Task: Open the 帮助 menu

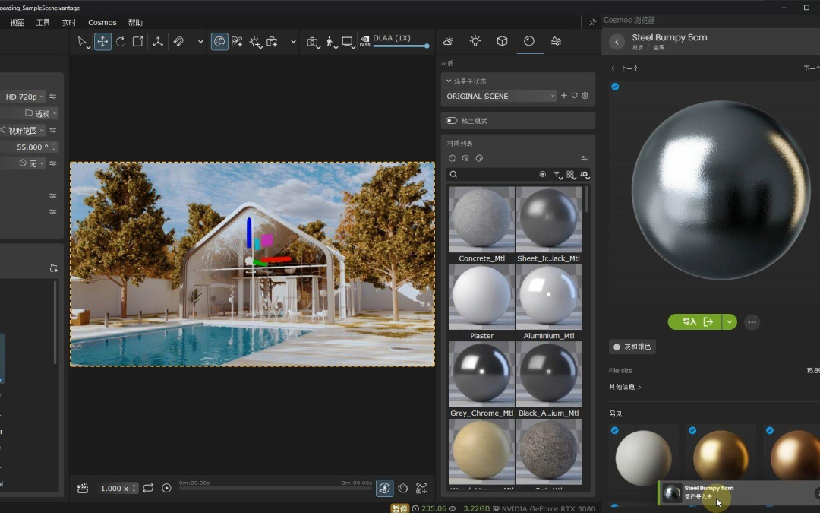Action: pyautogui.click(x=135, y=23)
